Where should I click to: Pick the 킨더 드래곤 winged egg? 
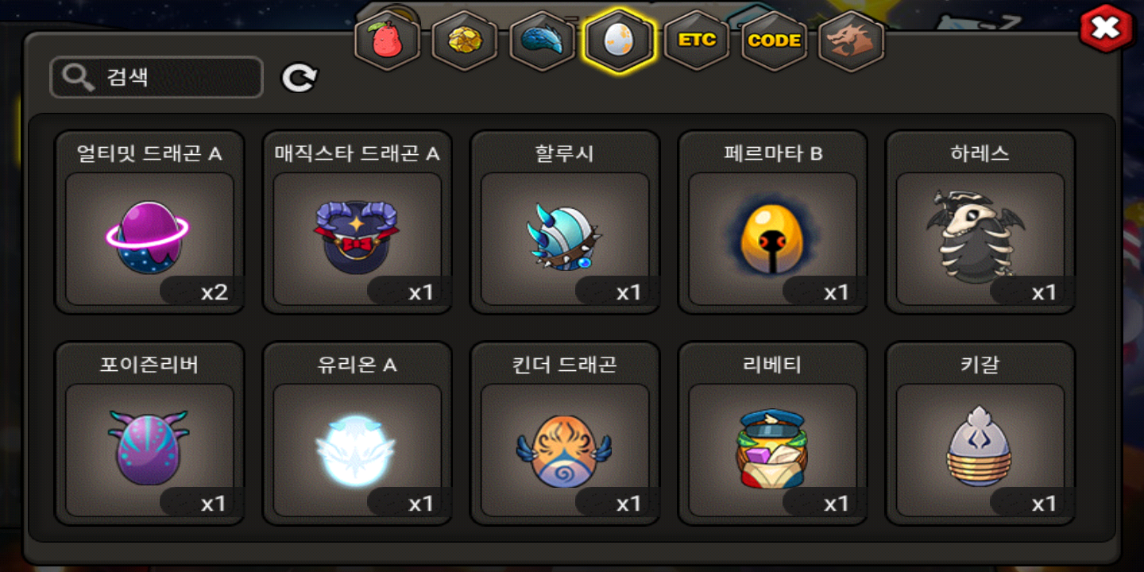(x=565, y=434)
